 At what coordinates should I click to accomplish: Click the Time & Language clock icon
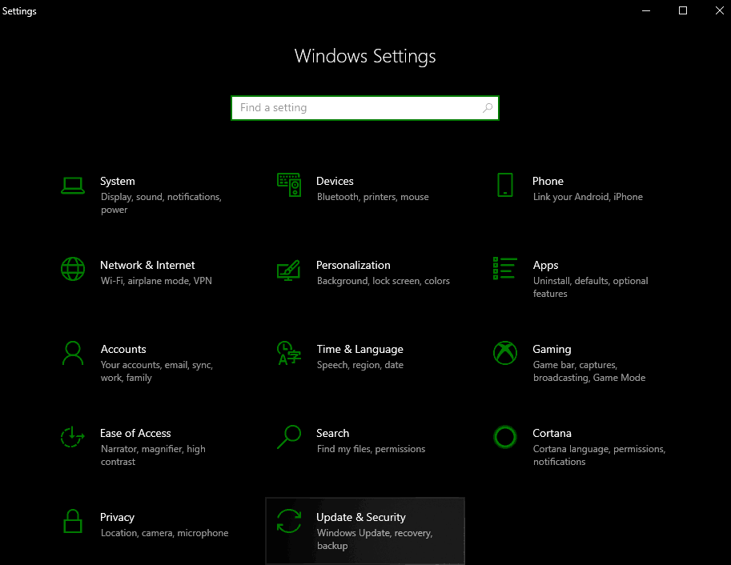coord(289,353)
